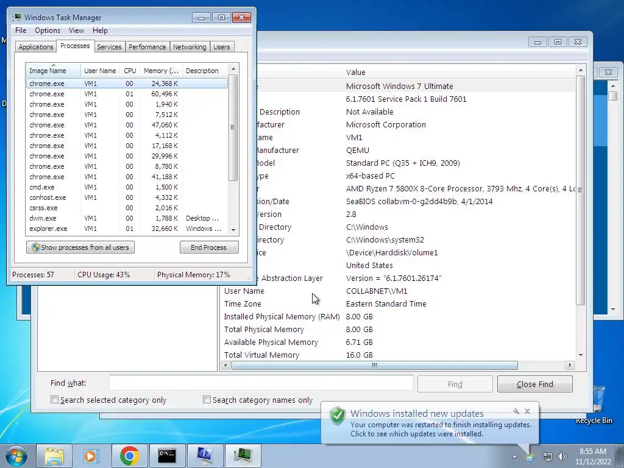The width and height of the screenshot is (624, 468).
Task: Select chrome.exe row using 47,060 K
Action: (127, 125)
